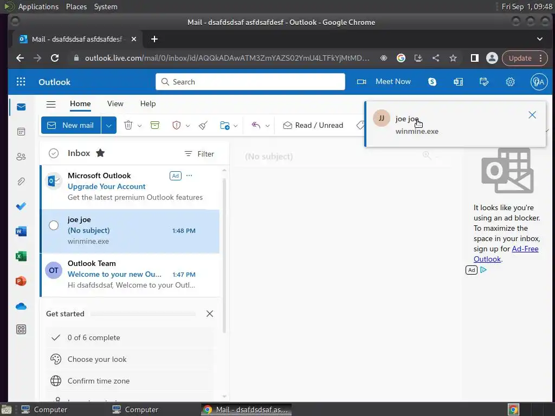The height and width of the screenshot is (416, 555).
Task: Open the Places system menu
Action: click(76, 6)
